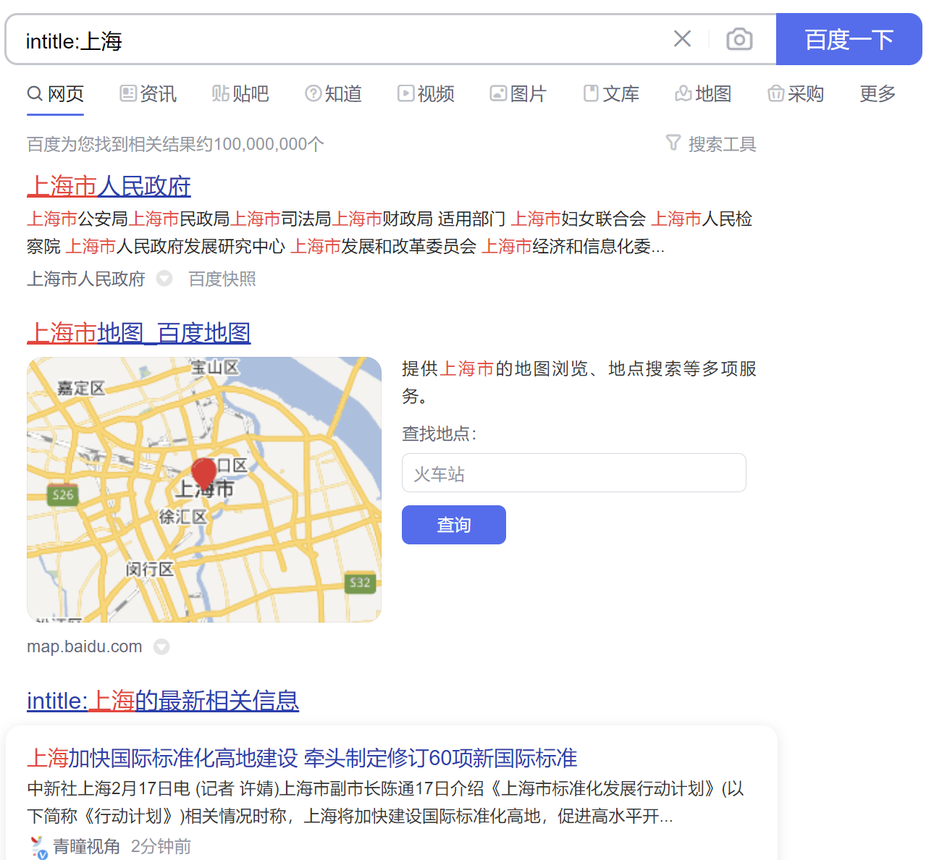Open 搜索工具 filter options
The height and width of the screenshot is (860, 934).
(711, 144)
